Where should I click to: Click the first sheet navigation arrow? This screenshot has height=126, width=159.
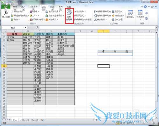coord(3,120)
